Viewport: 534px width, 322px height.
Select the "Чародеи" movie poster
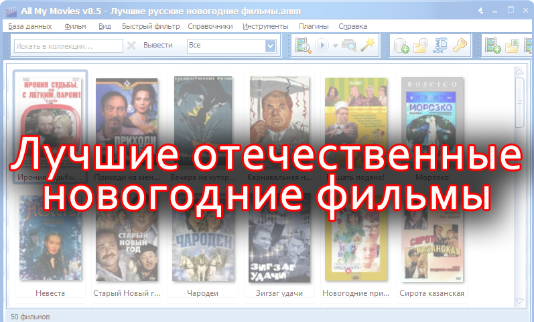(203, 238)
